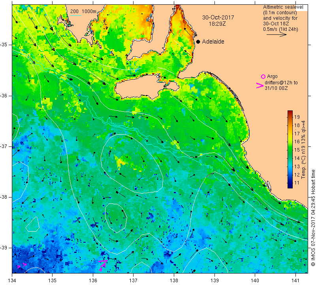Click the magenta drifter marks in bottom-left corner
The image size is (316, 285).
[x=22, y=266]
